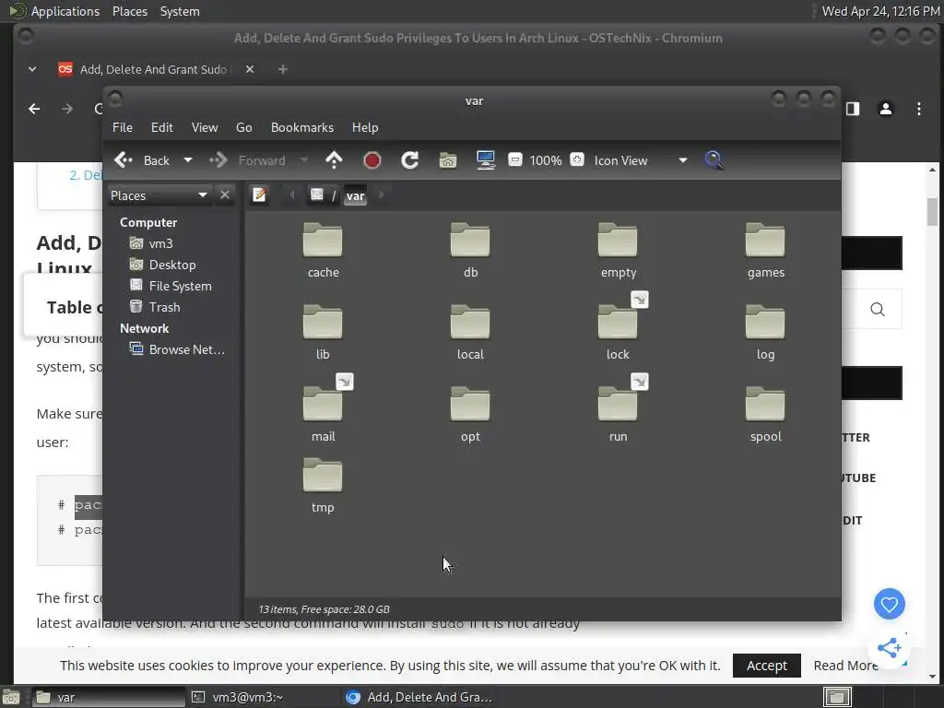Zoom out with the minus icon
This screenshot has width=944, height=708.
tap(514, 159)
